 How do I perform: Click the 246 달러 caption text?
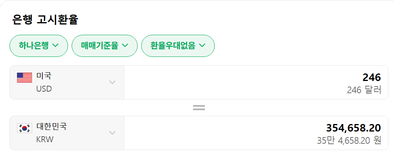(364, 90)
